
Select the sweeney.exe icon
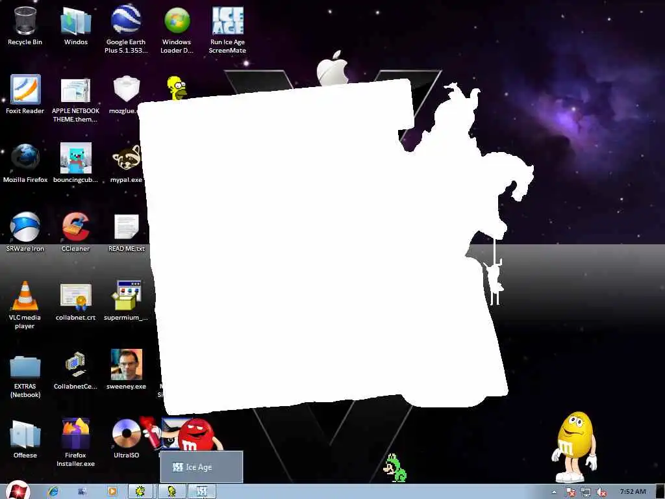tap(127, 369)
